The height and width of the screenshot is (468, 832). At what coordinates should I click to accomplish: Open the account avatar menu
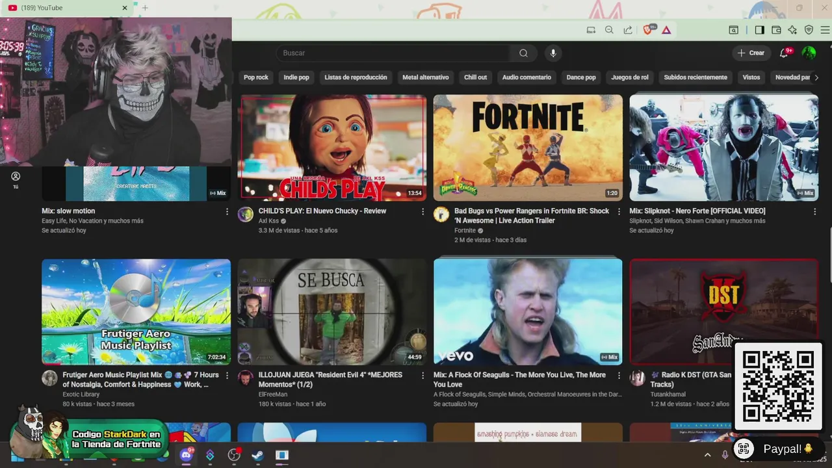[x=809, y=53]
